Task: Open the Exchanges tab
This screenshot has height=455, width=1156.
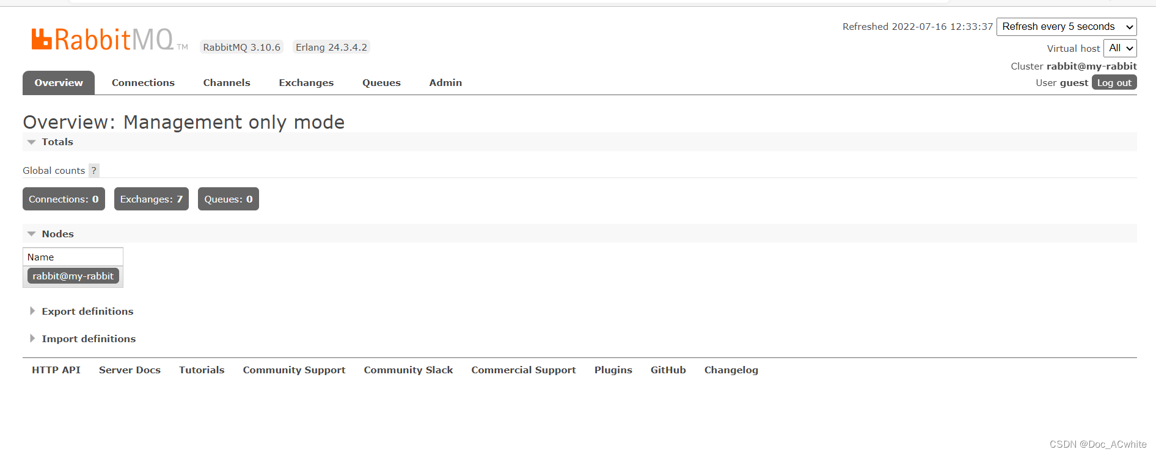Action: (x=306, y=83)
